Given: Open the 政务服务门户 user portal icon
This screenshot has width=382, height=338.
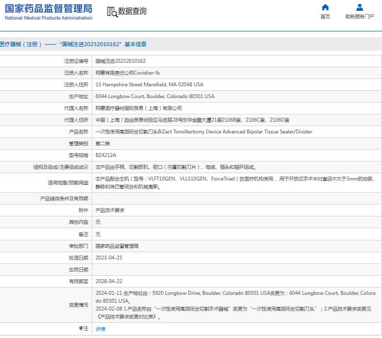Looking at the screenshot, I should pyautogui.click(x=359, y=7).
